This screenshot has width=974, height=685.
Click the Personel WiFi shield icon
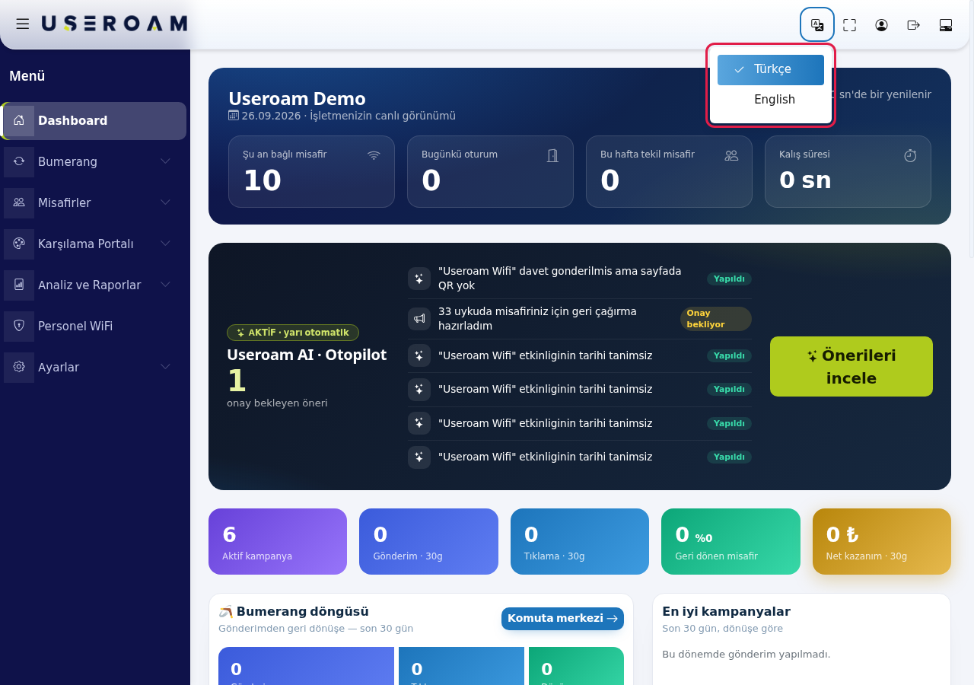19,326
